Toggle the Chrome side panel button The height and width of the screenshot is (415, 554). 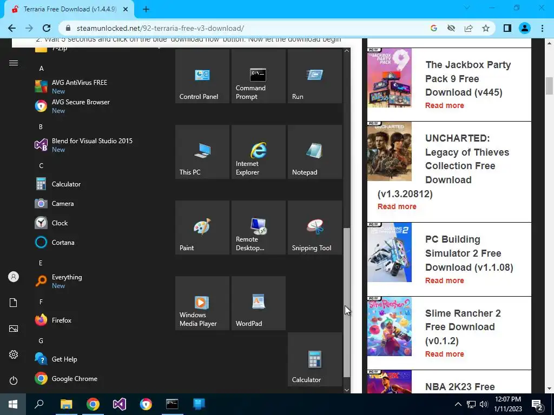coord(507,28)
